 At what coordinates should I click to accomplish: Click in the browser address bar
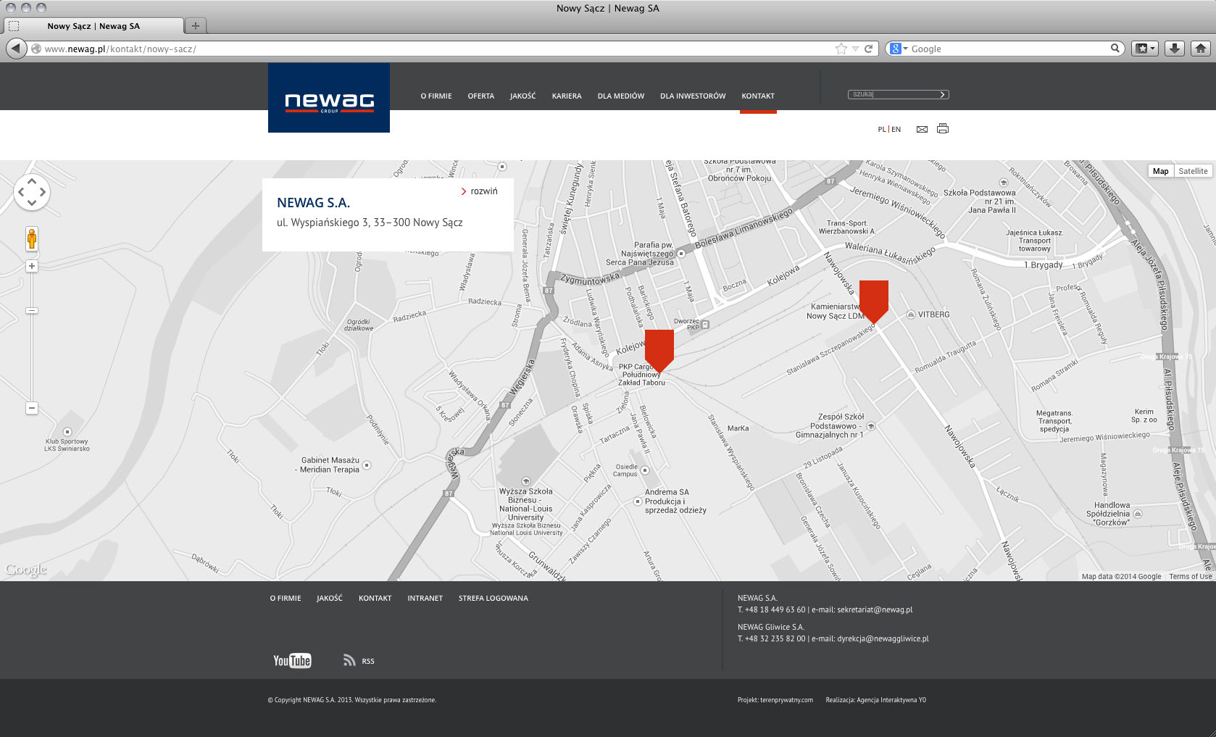pyautogui.click(x=435, y=49)
